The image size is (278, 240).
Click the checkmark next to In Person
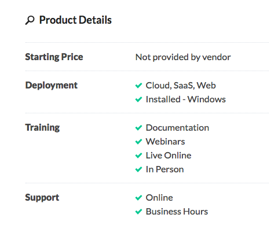click(x=138, y=169)
